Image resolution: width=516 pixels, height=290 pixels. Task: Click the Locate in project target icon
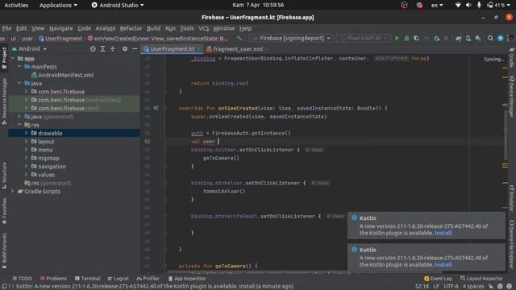(93, 48)
